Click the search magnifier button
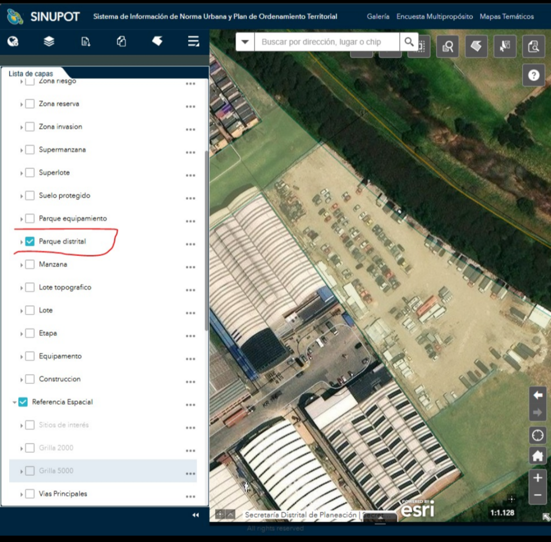Viewport: 551px width, 542px height. click(x=409, y=42)
